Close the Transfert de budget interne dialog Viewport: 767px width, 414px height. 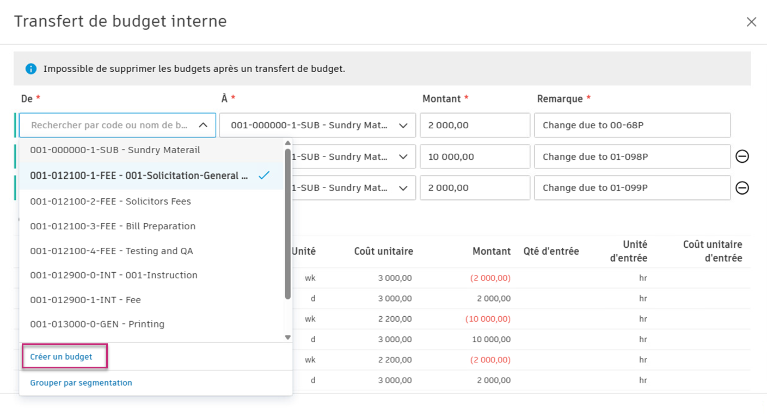pos(751,22)
